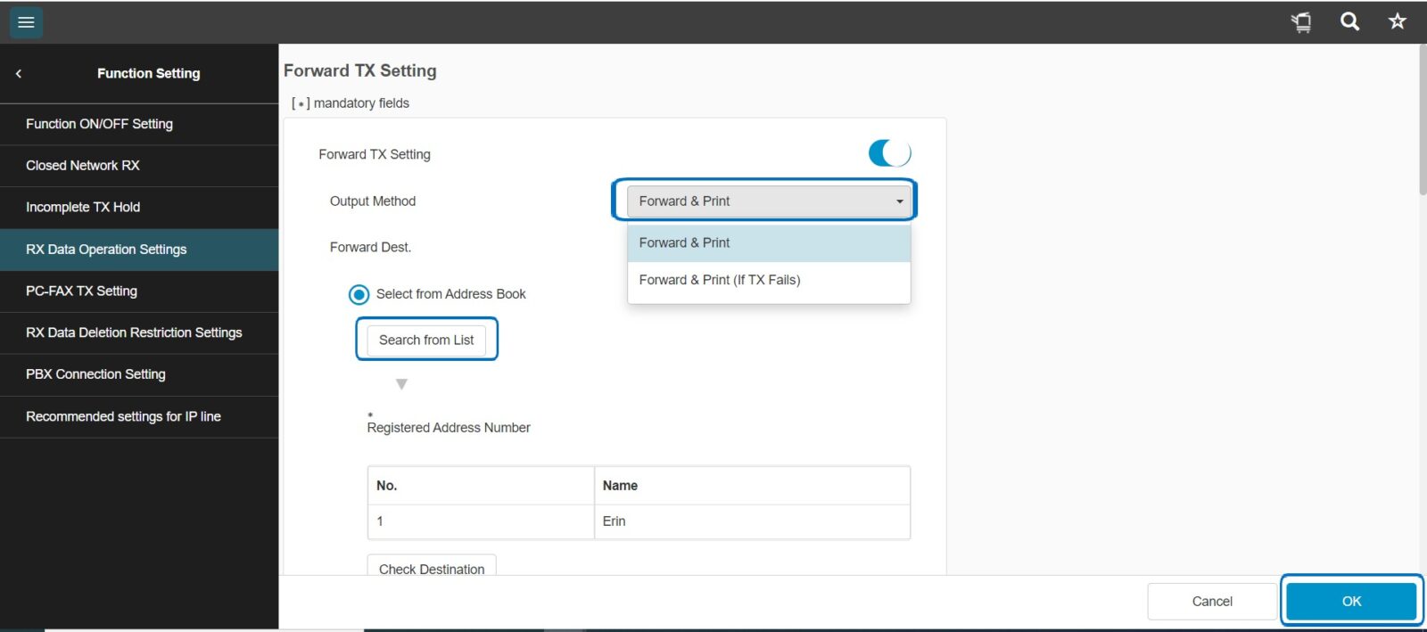Open PC-FAX TX Setting in the sidebar
Screen dimensions: 1427x632
(81, 291)
